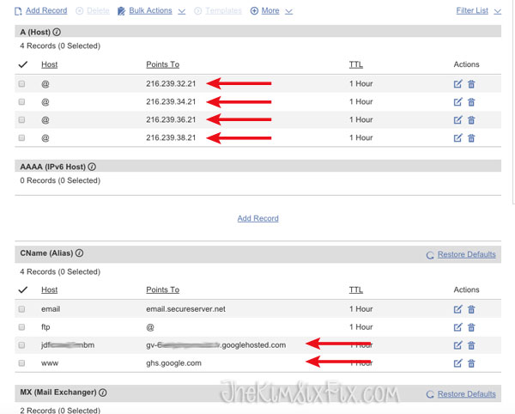Toggle select-all checkmark in A (Host) table
Viewport: 515px width, 414px height.
click(23, 64)
